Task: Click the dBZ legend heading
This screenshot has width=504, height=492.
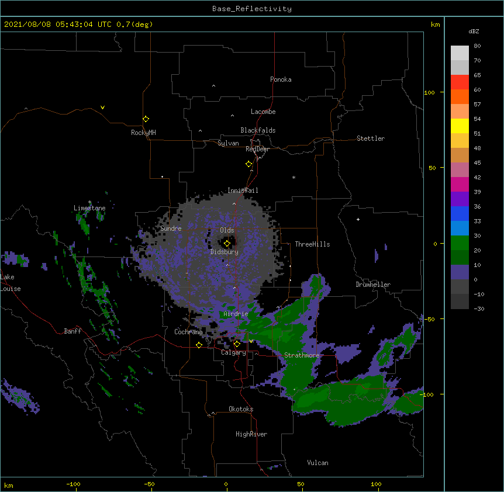Action: [474, 31]
